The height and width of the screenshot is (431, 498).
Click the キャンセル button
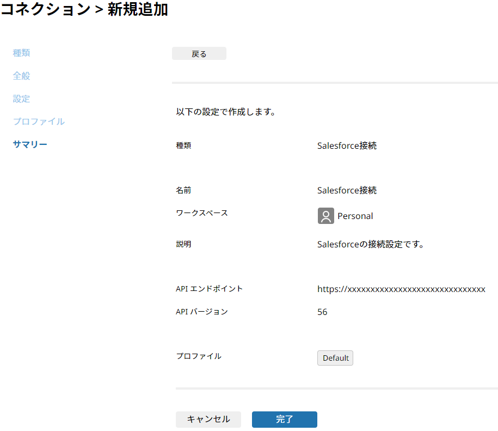click(208, 419)
